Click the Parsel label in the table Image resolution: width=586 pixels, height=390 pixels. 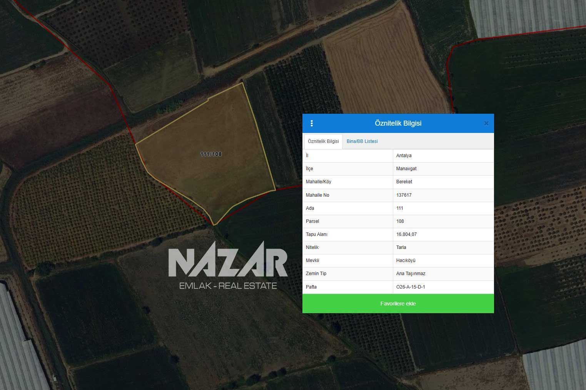tap(312, 221)
